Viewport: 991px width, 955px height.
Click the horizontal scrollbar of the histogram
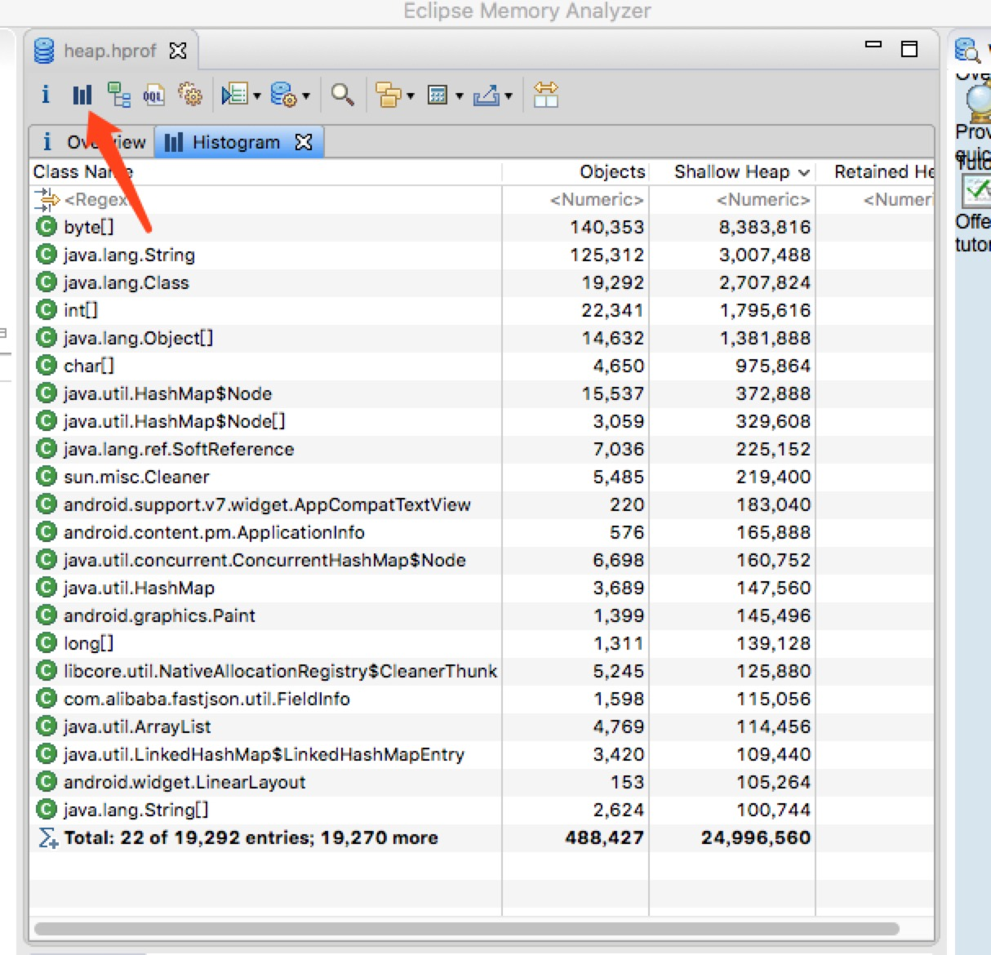click(x=467, y=929)
